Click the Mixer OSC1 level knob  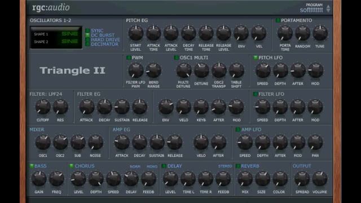tap(43, 142)
